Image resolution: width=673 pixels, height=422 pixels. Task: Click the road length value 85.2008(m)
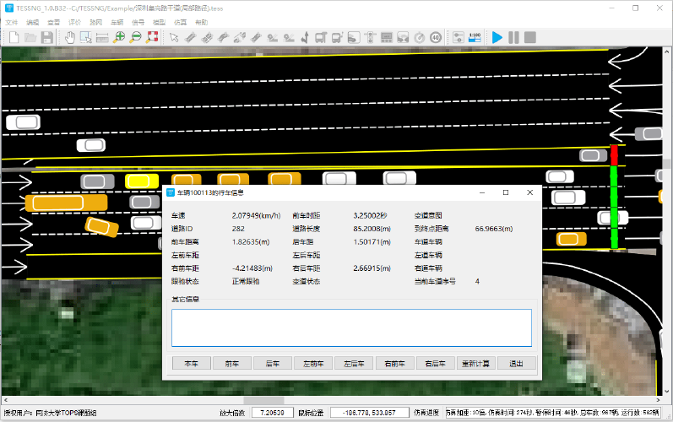coord(372,229)
